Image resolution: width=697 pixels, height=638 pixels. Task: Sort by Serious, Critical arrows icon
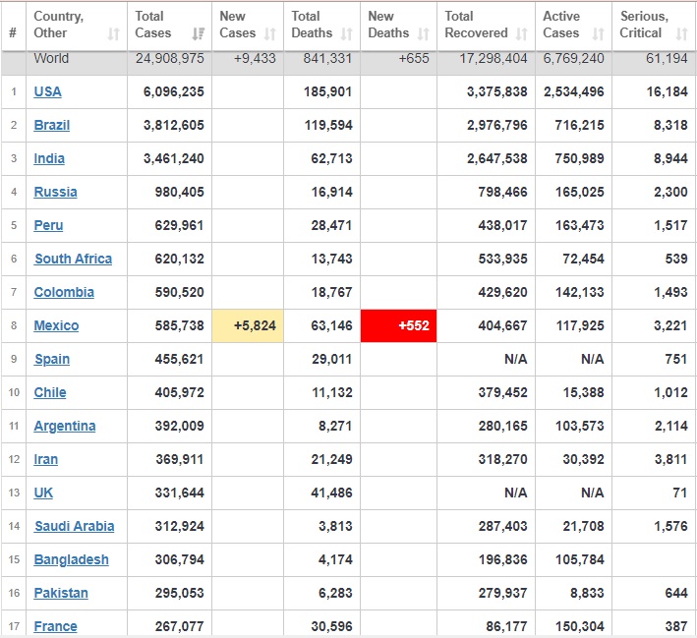(x=680, y=34)
